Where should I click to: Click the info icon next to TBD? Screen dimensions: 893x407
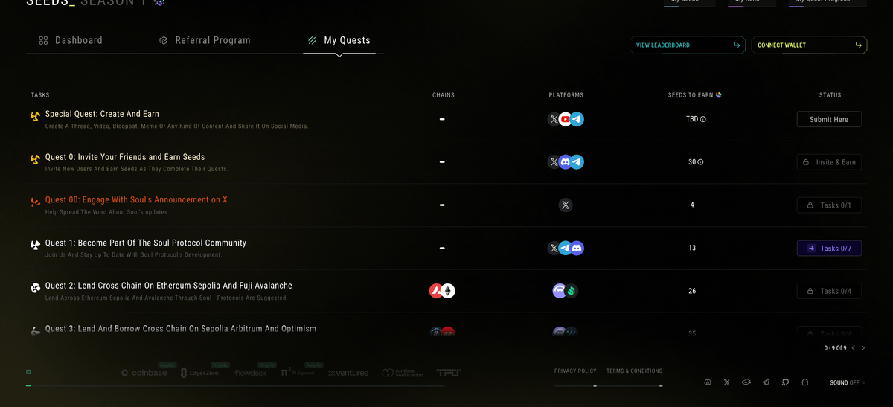pyautogui.click(x=703, y=119)
